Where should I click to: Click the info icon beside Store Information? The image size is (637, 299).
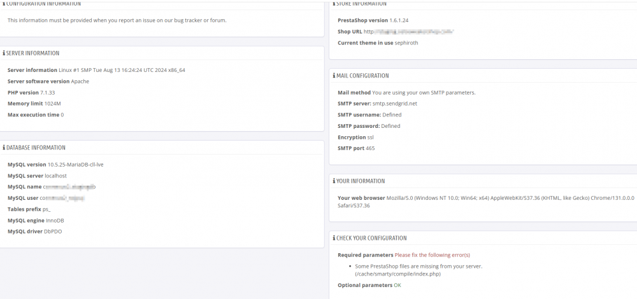point(334,4)
